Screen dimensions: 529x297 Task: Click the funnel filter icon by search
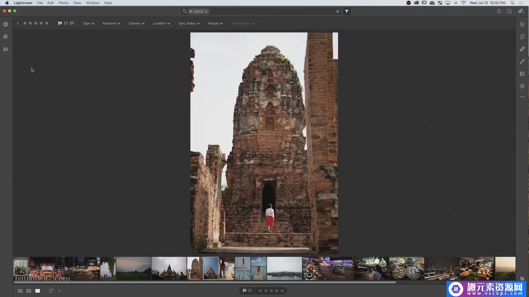(x=347, y=11)
